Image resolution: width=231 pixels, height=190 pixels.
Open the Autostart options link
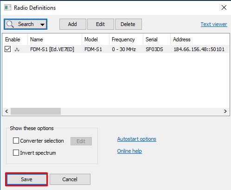click(136, 139)
